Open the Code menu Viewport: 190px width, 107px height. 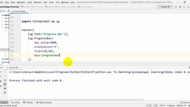pyautogui.click(x=29, y=2)
